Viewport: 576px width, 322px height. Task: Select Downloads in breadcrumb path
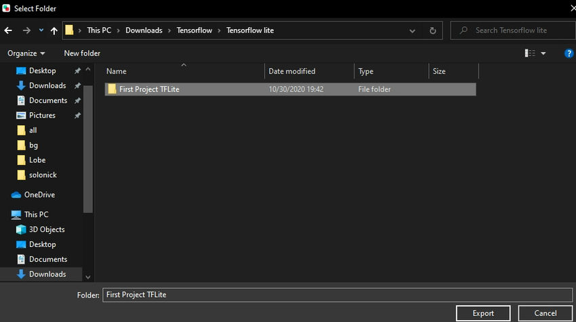[x=144, y=30]
